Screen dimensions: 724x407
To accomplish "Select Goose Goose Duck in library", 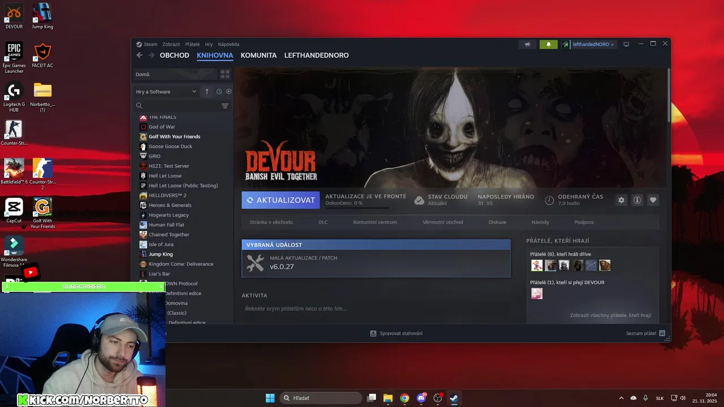I will (170, 146).
